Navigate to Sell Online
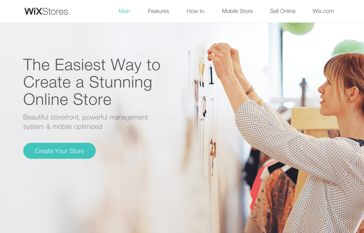Image resolution: width=364 pixels, height=233 pixels. coord(283,11)
